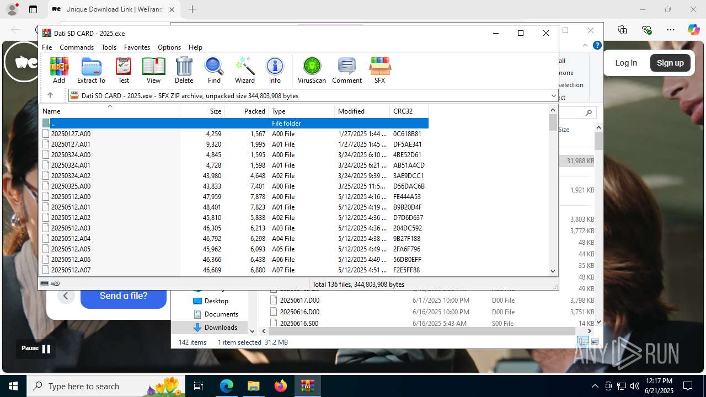Image resolution: width=706 pixels, height=397 pixels.
Task: Click the SFX toolbar icon
Action: point(379,70)
